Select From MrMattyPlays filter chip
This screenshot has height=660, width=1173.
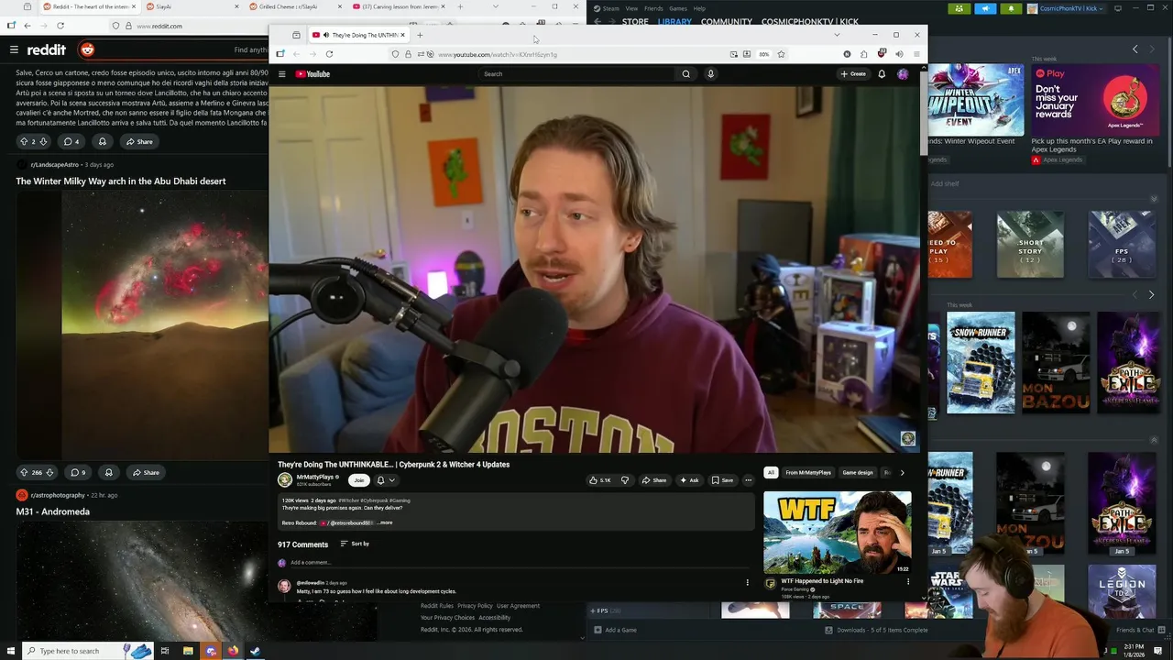[x=808, y=473]
